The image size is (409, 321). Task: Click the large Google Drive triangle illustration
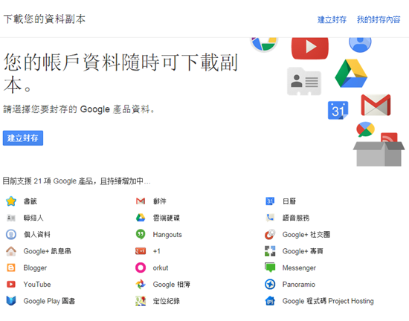tap(351, 74)
